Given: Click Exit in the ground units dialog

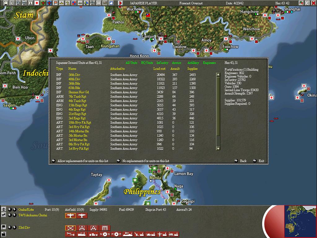Looking at the screenshot, I should (258, 161).
